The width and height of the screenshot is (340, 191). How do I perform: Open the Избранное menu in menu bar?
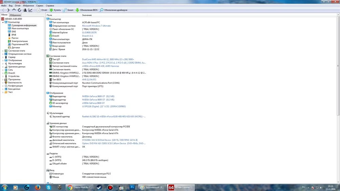pos(29,6)
